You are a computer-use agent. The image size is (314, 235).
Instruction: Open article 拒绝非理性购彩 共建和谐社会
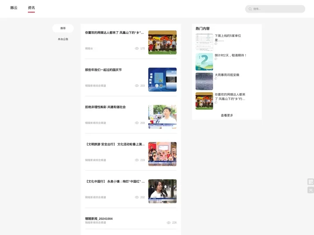[106, 107]
